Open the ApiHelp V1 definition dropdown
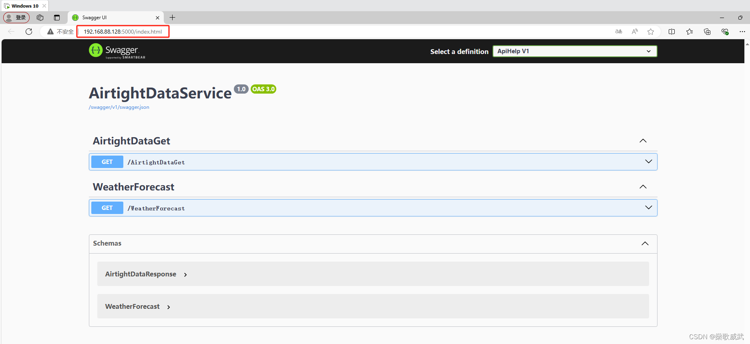This screenshot has width=750, height=344. 575,51
